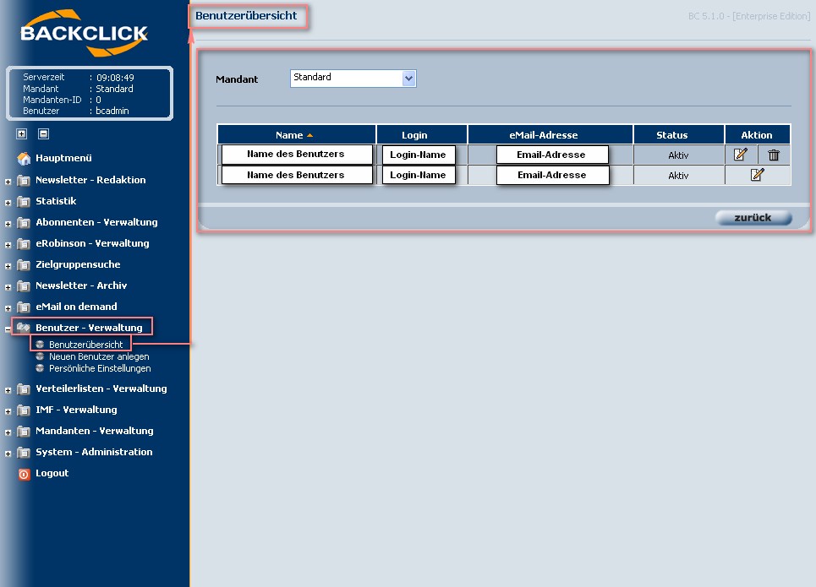This screenshot has width=816, height=587.
Task: Expand Newsletter - Redaktion tree node
Action: 8,181
